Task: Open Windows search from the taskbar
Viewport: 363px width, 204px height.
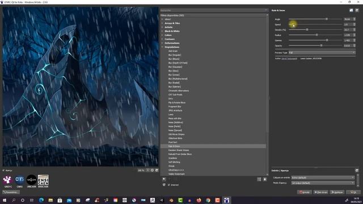Action: (14, 200)
